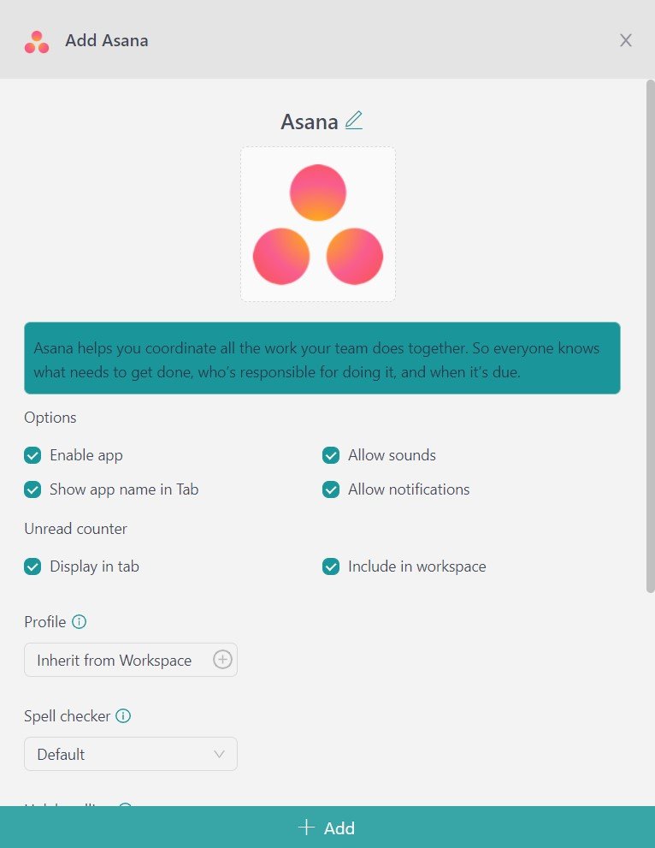Uncheck the Enable app checkbox
655x848 pixels.
(x=32, y=455)
